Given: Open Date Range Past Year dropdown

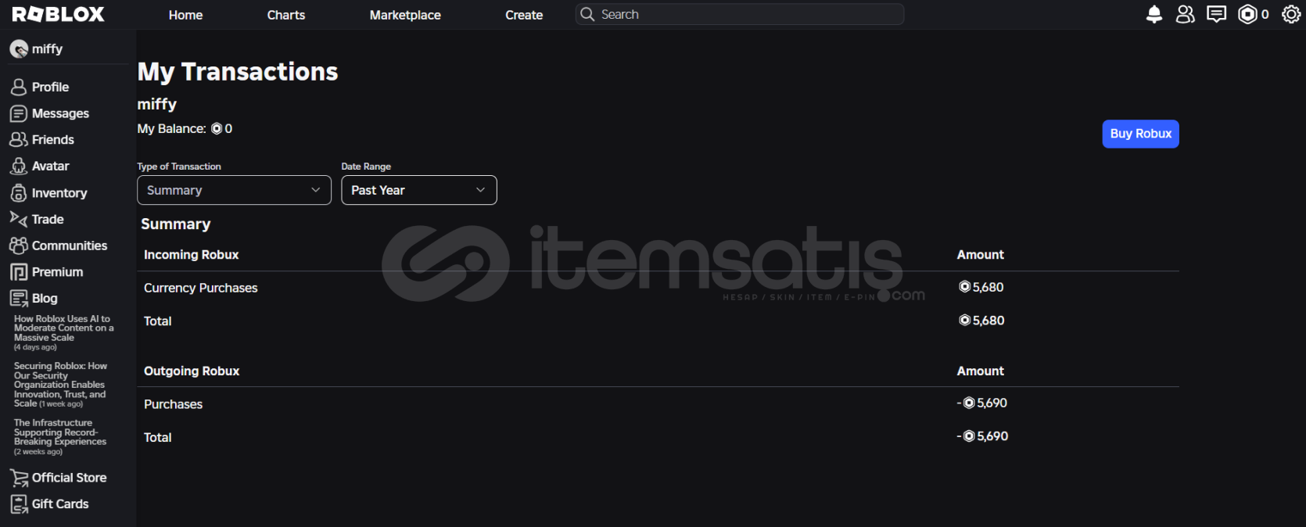Looking at the screenshot, I should click(x=419, y=190).
